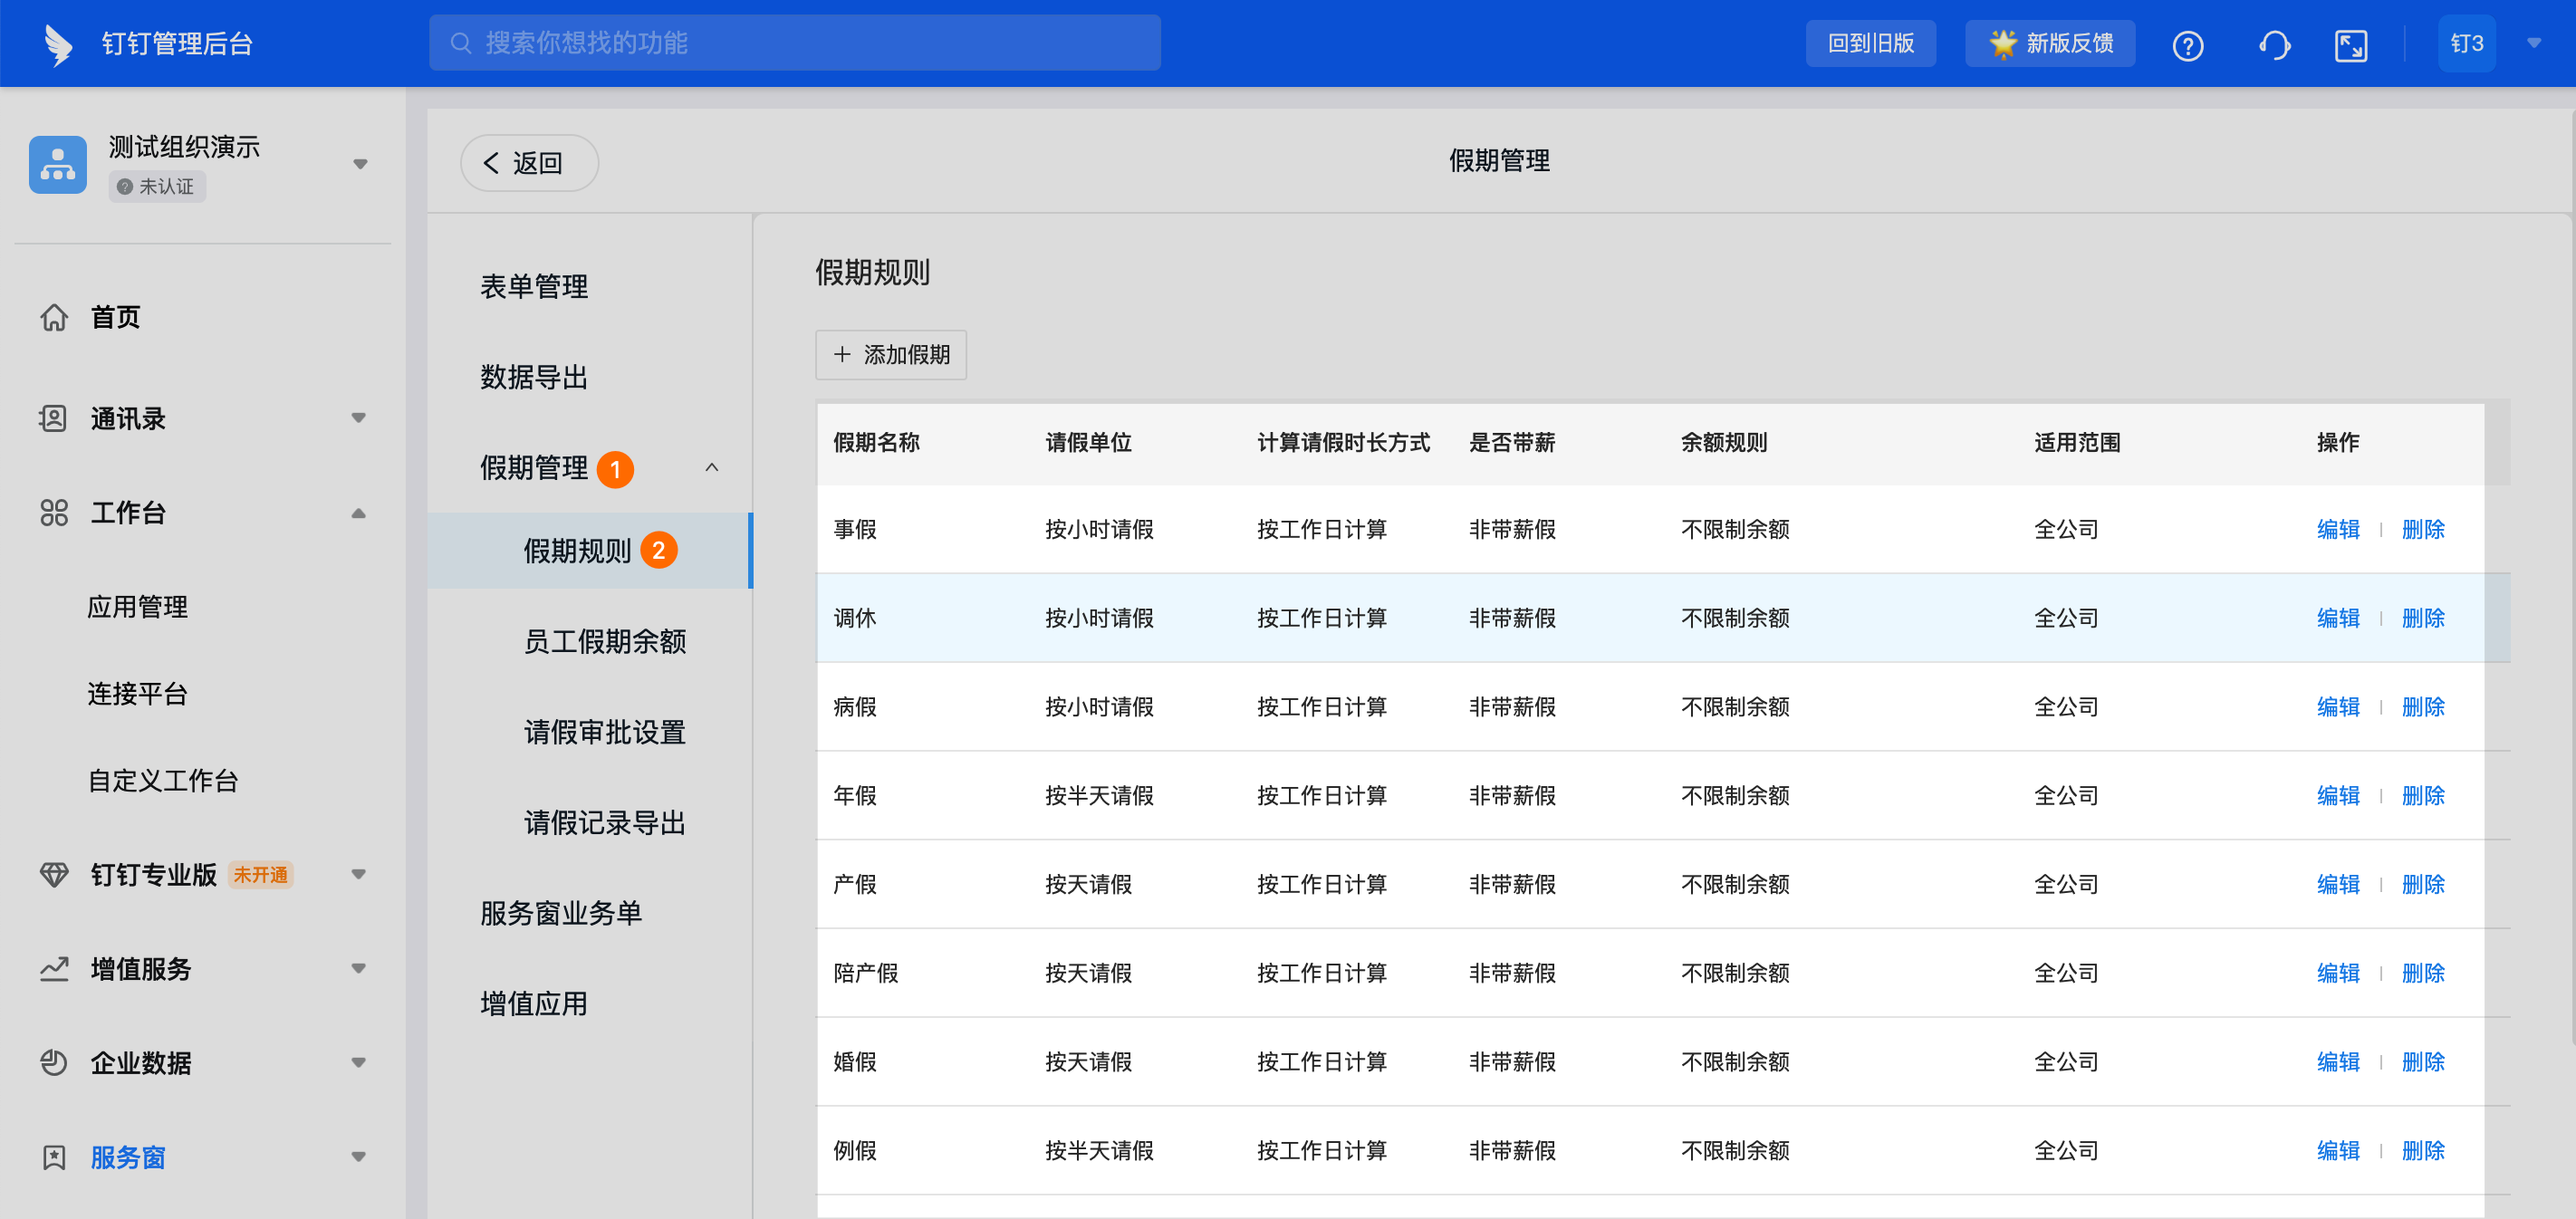The width and height of the screenshot is (2576, 1219).
Task: Click the 服务窗 bookmark icon
Action: point(54,1157)
